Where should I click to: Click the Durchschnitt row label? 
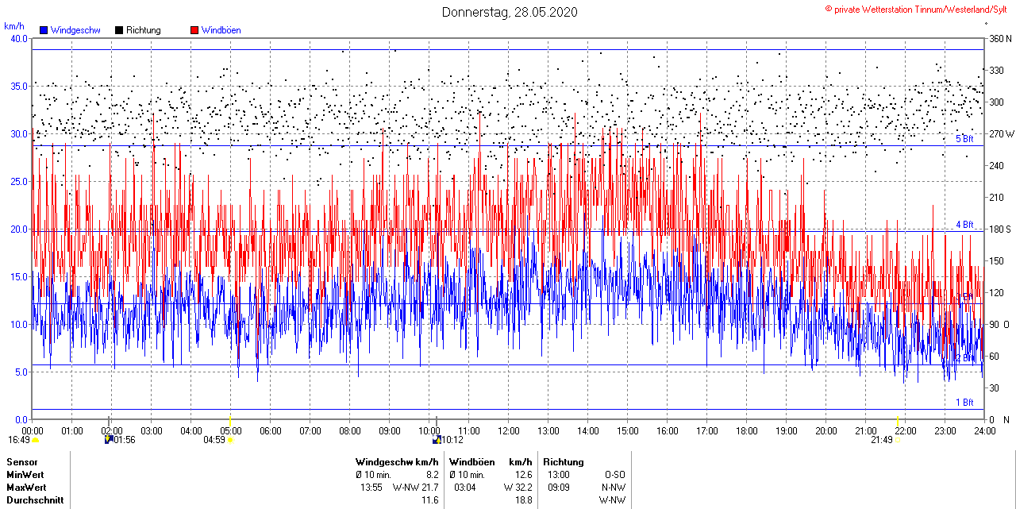click(35, 499)
